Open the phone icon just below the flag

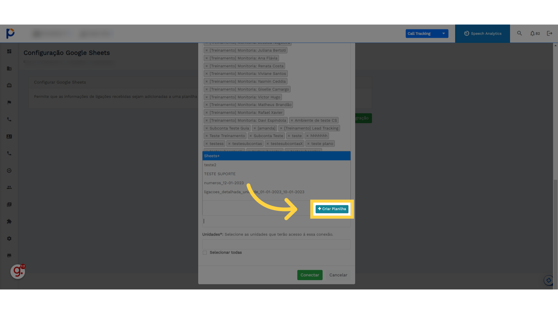pyautogui.click(x=9, y=119)
